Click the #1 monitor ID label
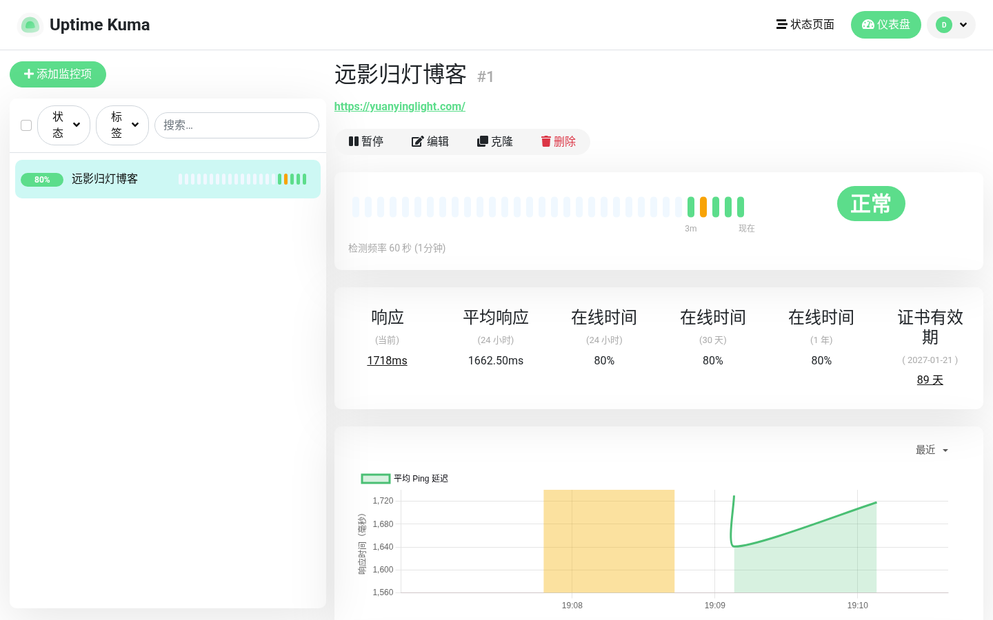The width and height of the screenshot is (993, 620). (x=485, y=76)
